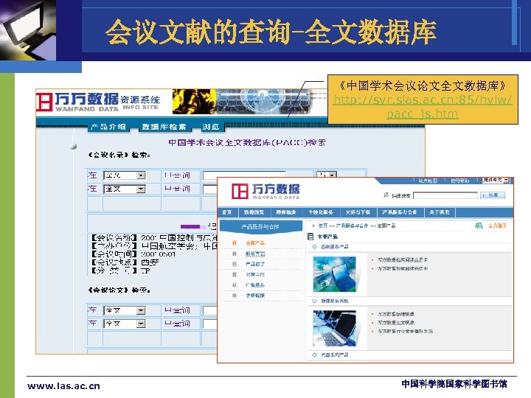Open the 全文 field dropdown in first 会议名录 row
Screen dimensions: 531x398
click(x=141, y=175)
